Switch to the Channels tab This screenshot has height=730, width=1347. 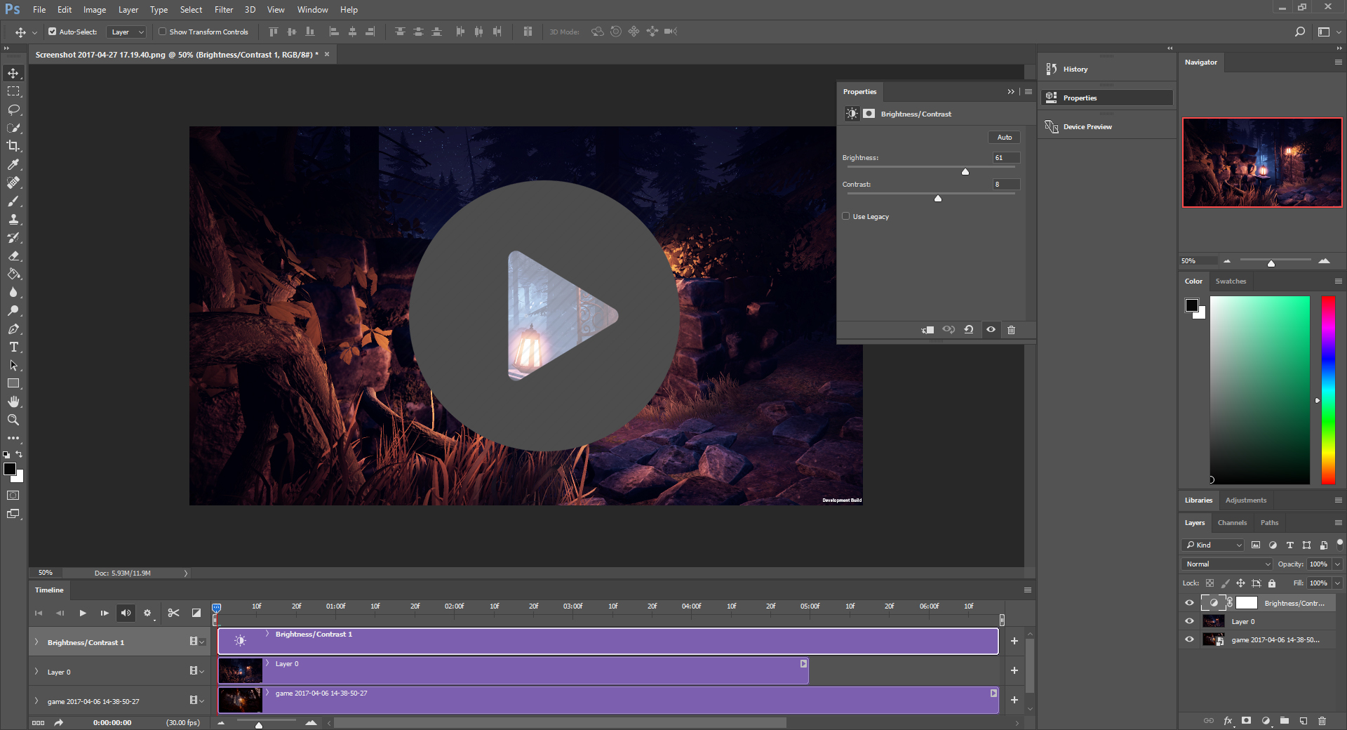(x=1232, y=523)
